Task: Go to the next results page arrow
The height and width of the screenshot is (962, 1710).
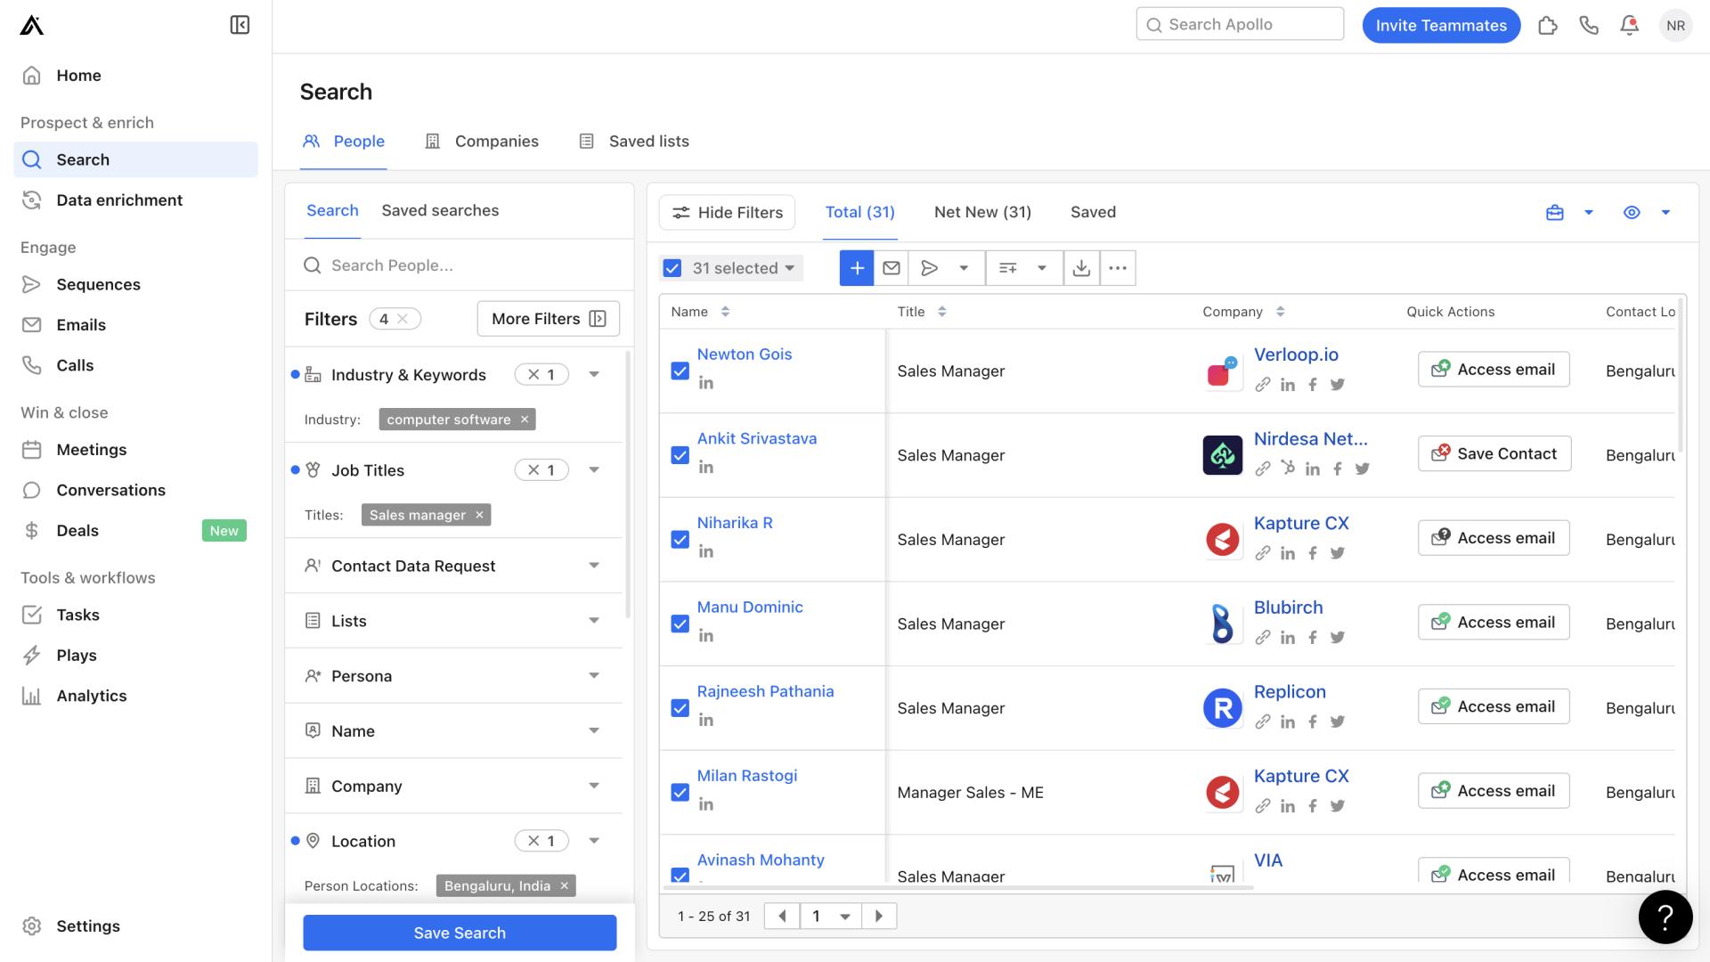Action: click(x=879, y=916)
